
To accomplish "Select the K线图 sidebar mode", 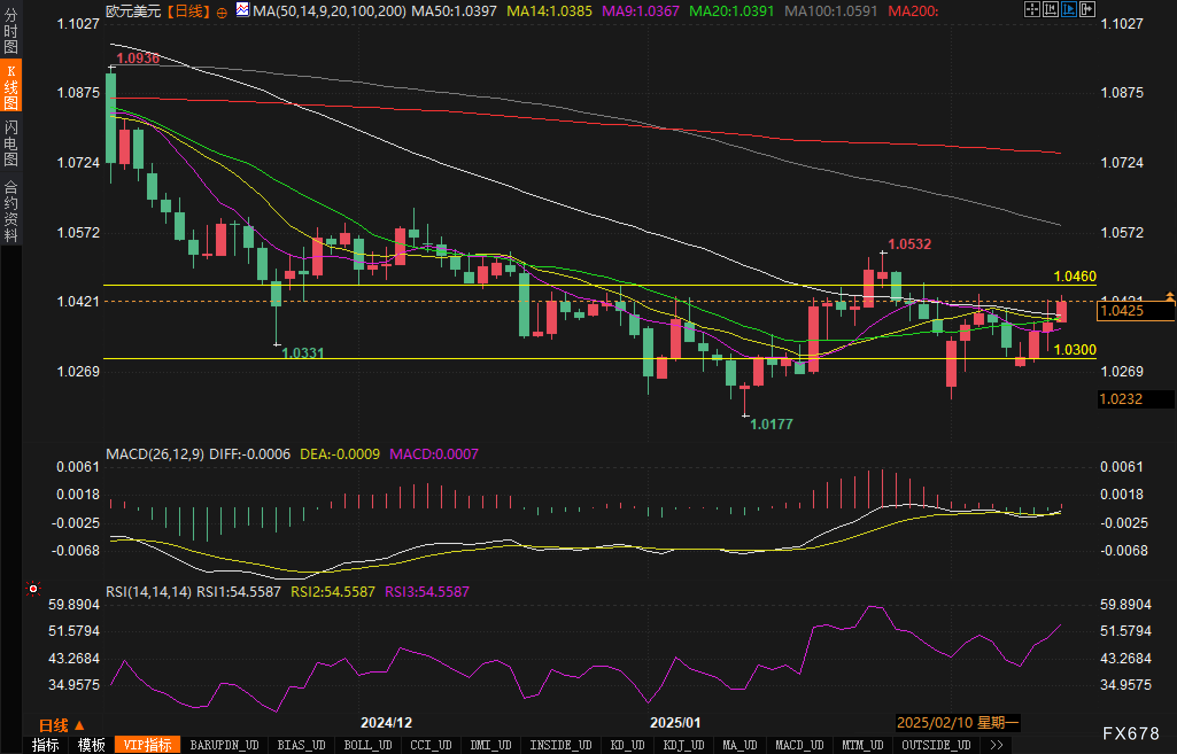I will [x=10, y=87].
